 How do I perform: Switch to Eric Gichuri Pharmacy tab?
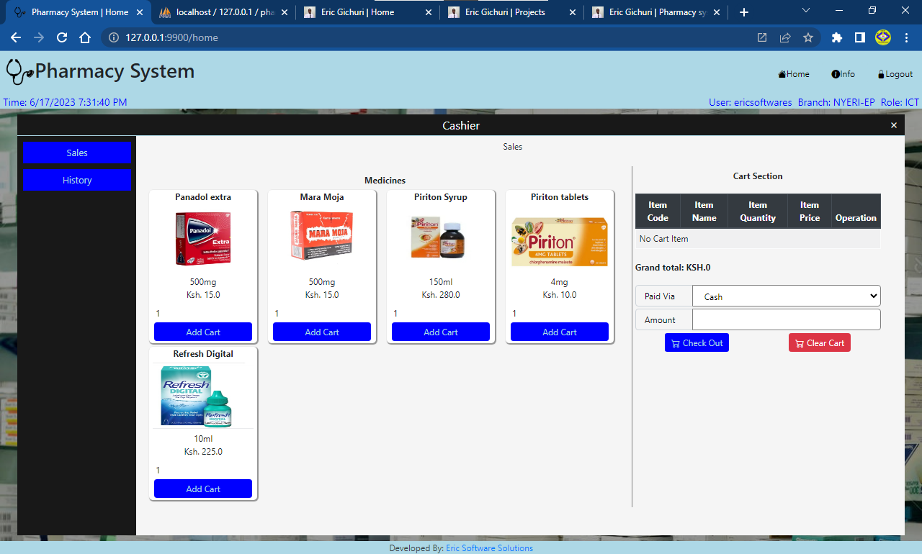(656, 12)
